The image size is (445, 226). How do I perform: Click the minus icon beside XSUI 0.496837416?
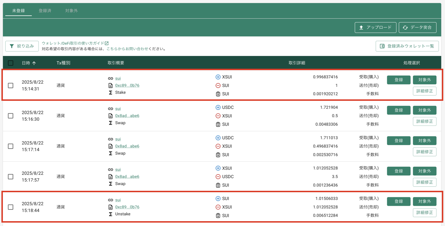coord(218,146)
